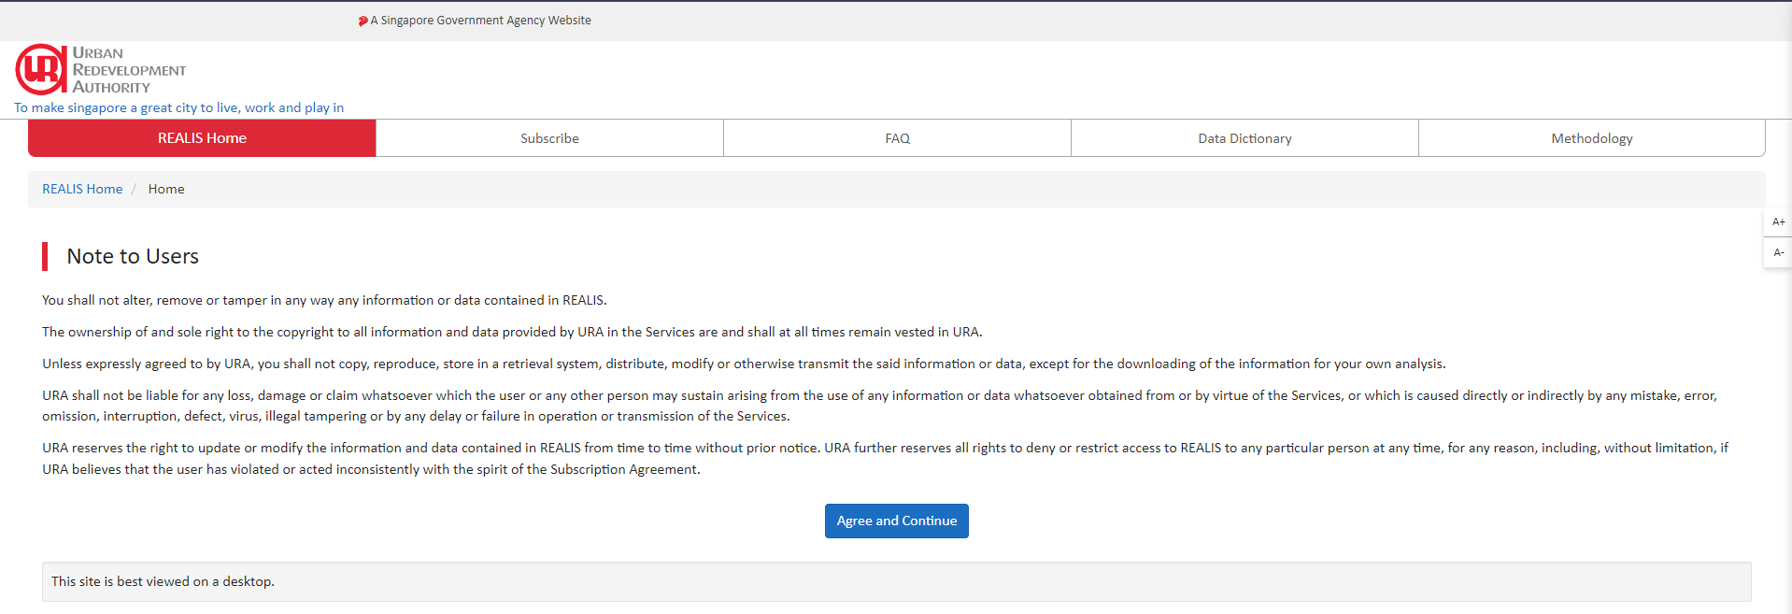Click the Singapore Government lion icon
This screenshot has height=614, width=1792.
[x=363, y=21]
